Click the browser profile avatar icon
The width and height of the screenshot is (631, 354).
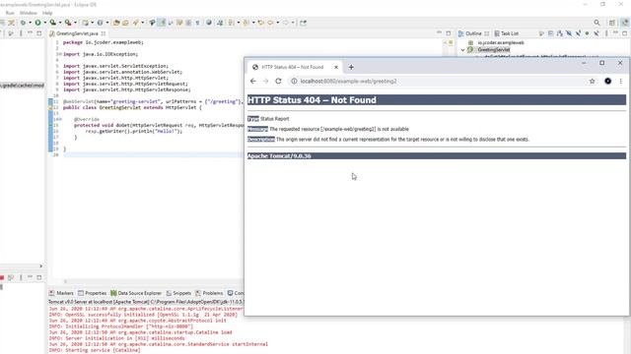607,81
